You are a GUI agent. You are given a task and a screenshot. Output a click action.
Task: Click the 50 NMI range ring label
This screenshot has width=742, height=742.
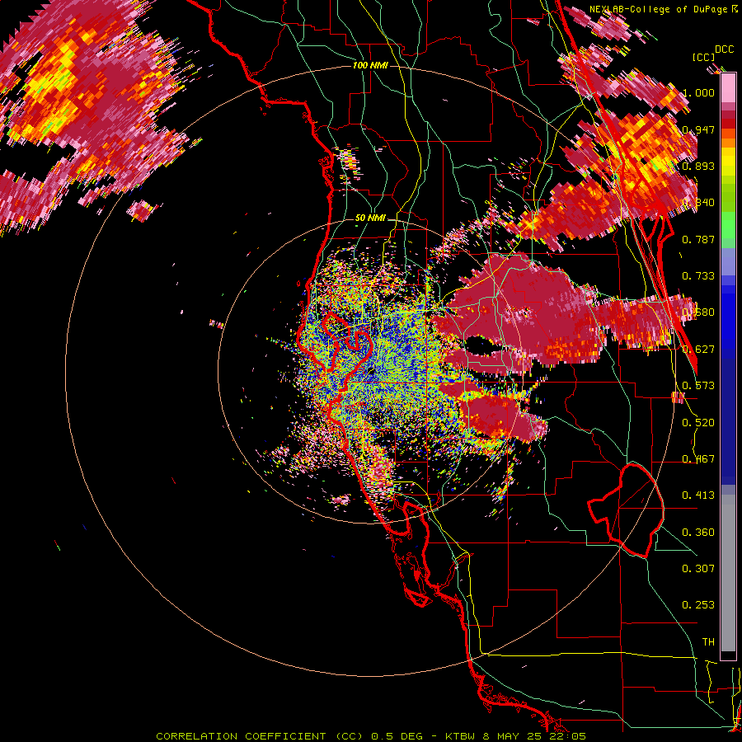370,218
